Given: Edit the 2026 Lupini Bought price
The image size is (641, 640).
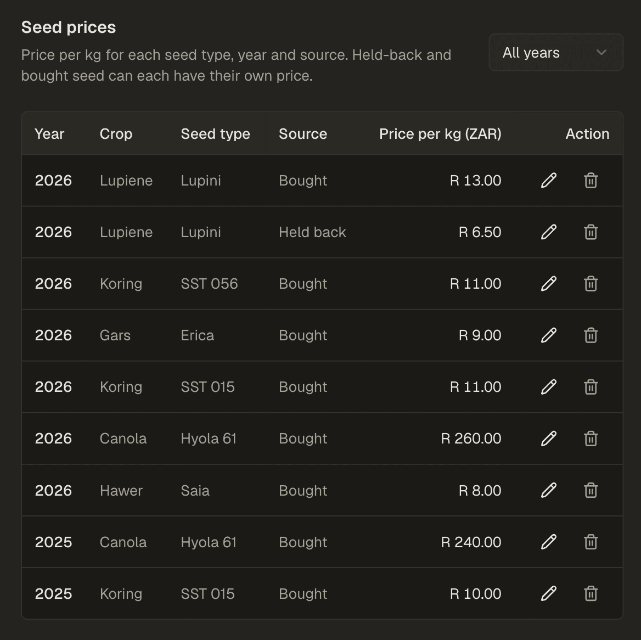Looking at the screenshot, I should [x=549, y=181].
